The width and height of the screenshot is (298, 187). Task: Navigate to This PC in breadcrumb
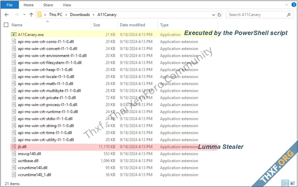(x=56, y=15)
